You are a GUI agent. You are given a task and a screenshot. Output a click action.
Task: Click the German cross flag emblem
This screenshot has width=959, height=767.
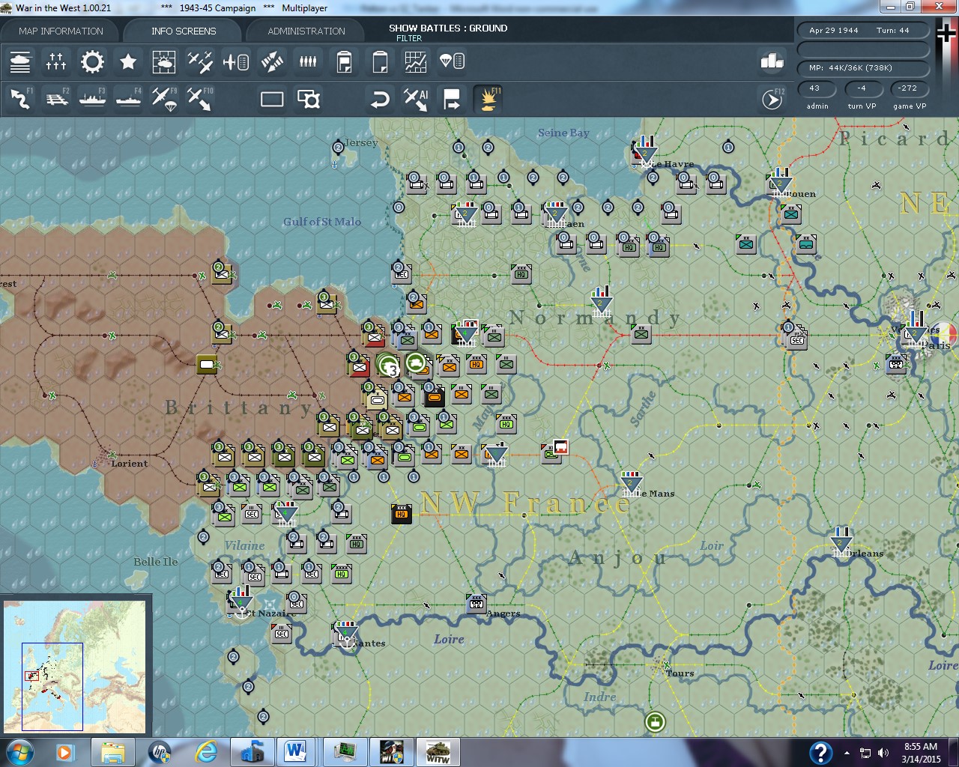948,34
